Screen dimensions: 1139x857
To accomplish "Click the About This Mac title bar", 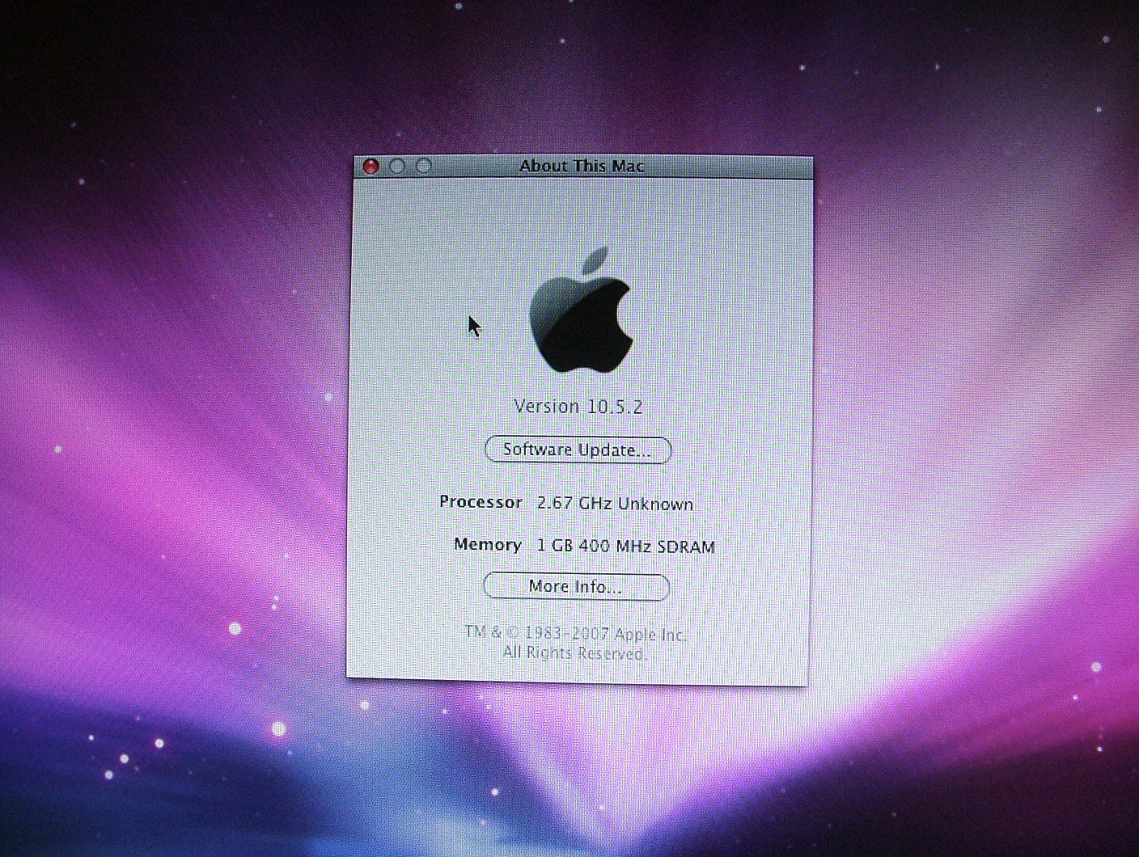I will click(583, 167).
